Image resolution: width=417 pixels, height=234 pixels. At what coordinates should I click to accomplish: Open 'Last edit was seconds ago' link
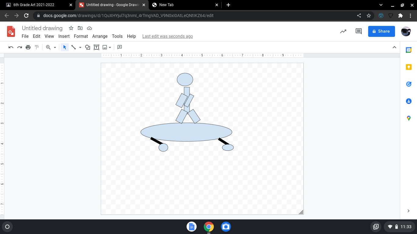(x=167, y=36)
